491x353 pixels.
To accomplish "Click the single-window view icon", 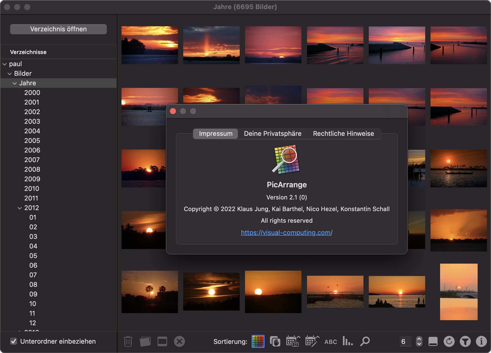I will (x=162, y=341).
